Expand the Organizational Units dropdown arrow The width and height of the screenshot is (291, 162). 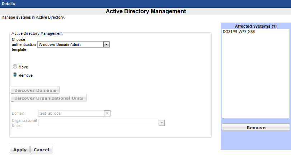162,123
